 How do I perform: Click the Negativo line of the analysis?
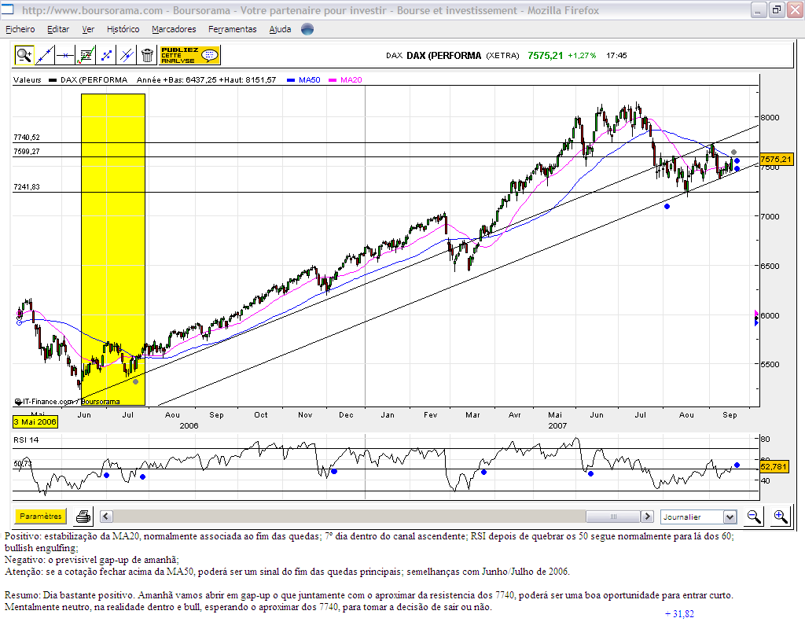pos(92,560)
